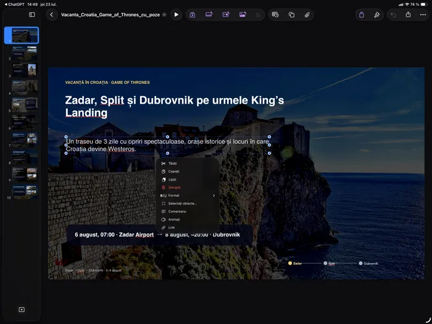Insert a table from the toolbar
Viewport: 432px width, 324px height.
(x=275, y=15)
